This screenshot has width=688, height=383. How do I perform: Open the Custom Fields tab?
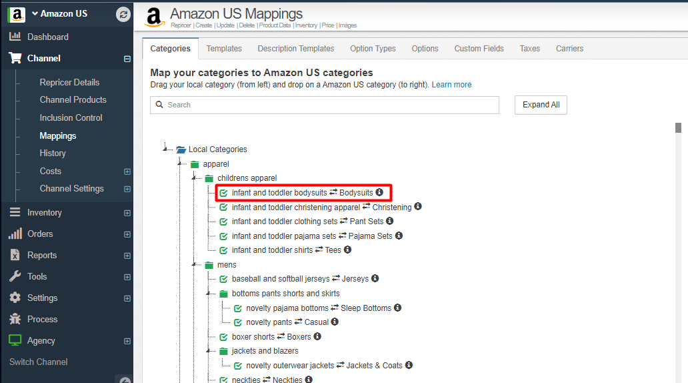[479, 48]
